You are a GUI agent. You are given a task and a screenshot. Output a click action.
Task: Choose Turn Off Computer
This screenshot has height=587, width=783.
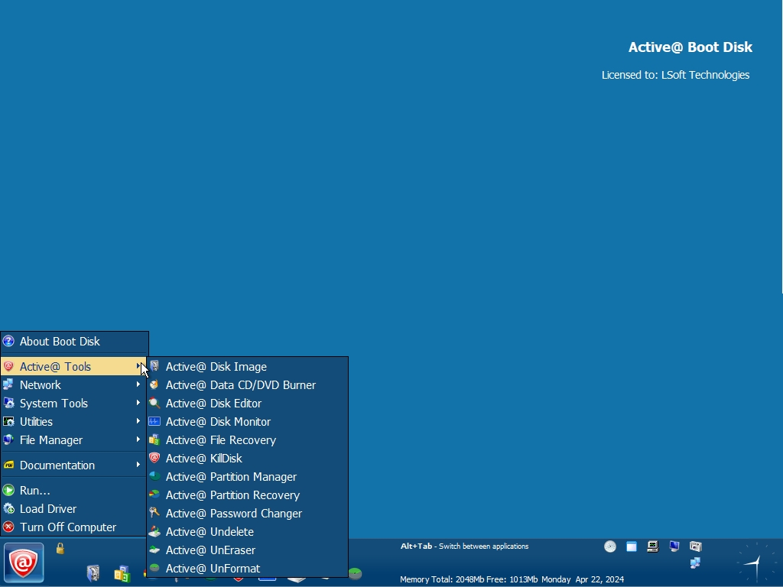pos(68,527)
